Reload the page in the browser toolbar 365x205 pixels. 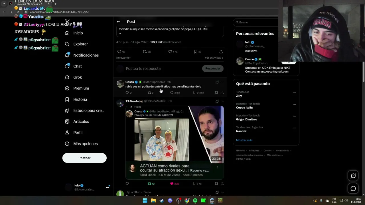[x=18, y=12]
